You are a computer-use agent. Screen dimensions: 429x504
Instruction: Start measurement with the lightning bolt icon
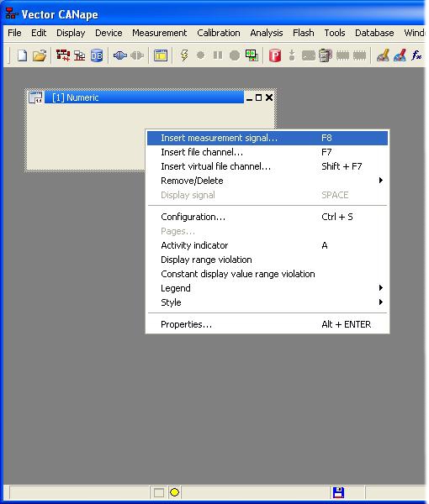(x=184, y=55)
